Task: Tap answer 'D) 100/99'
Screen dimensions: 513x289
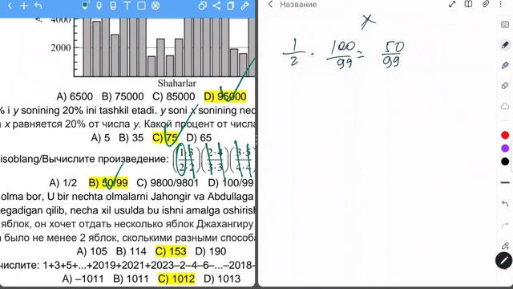Action: pyautogui.click(x=231, y=183)
